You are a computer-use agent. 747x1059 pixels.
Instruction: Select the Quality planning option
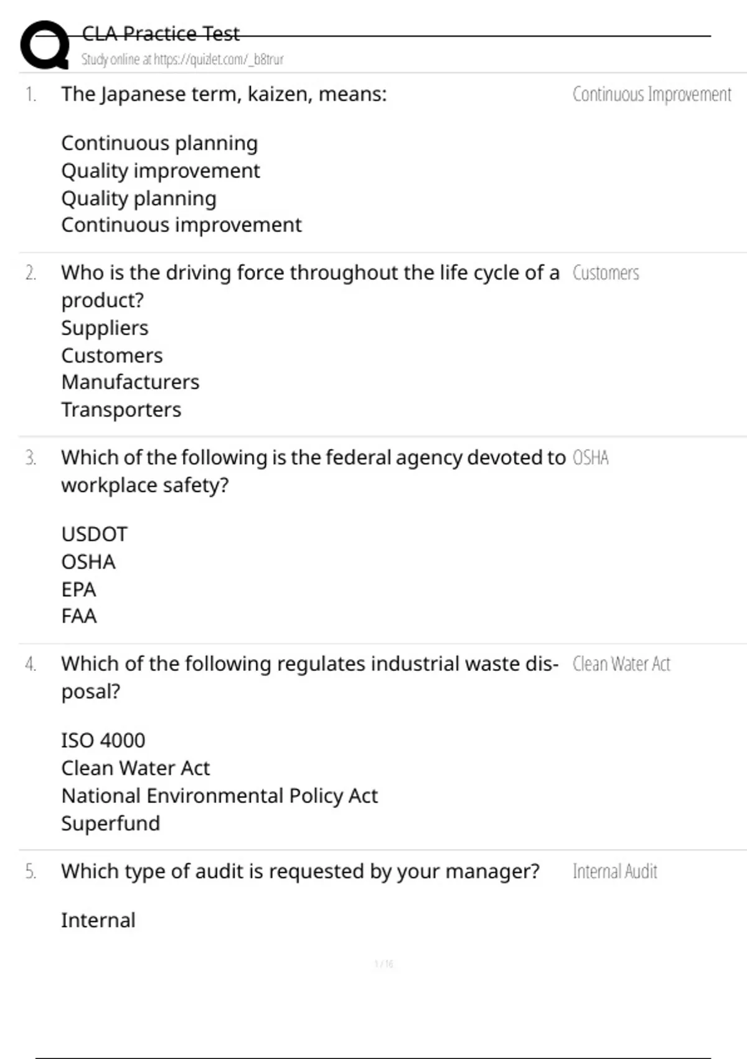[139, 198]
